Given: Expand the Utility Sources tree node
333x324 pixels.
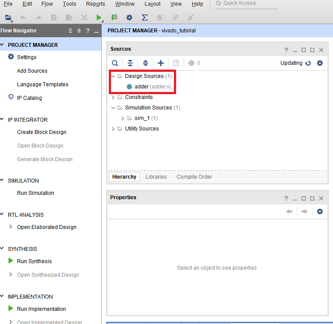Looking at the screenshot, I should pyautogui.click(x=113, y=129).
